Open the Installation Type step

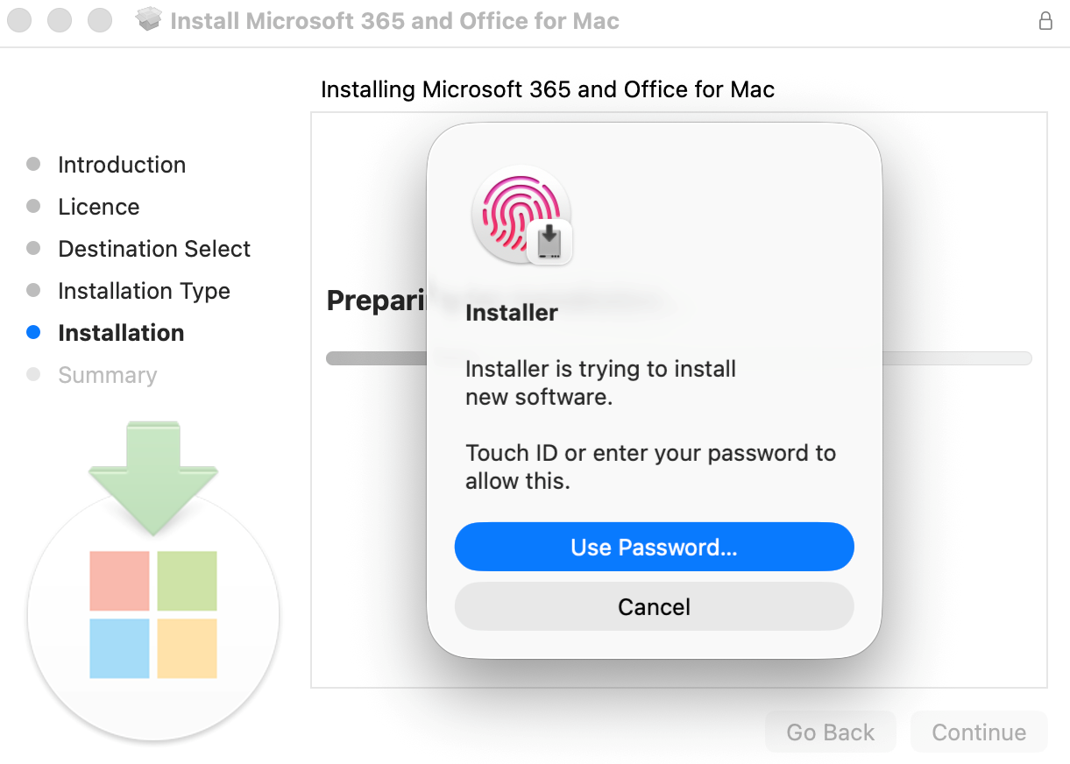tap(145, 291)
